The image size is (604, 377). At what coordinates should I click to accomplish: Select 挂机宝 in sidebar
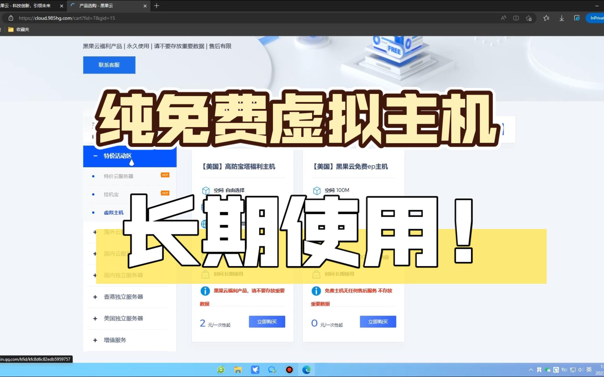click(111, 194)
